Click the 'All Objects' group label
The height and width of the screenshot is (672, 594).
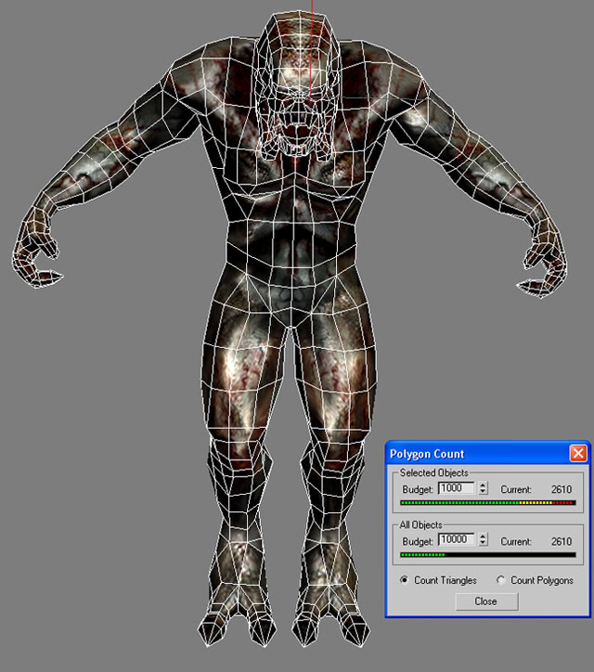coord(420,524)
